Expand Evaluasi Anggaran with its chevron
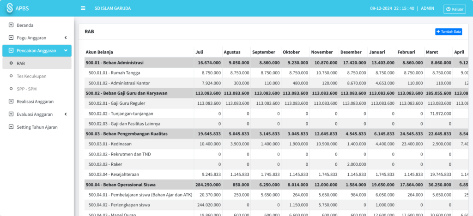 point(66,114)
